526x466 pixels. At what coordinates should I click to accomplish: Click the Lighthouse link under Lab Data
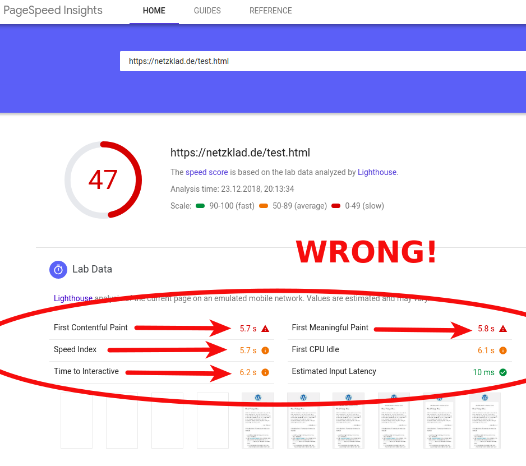(73, 298)
